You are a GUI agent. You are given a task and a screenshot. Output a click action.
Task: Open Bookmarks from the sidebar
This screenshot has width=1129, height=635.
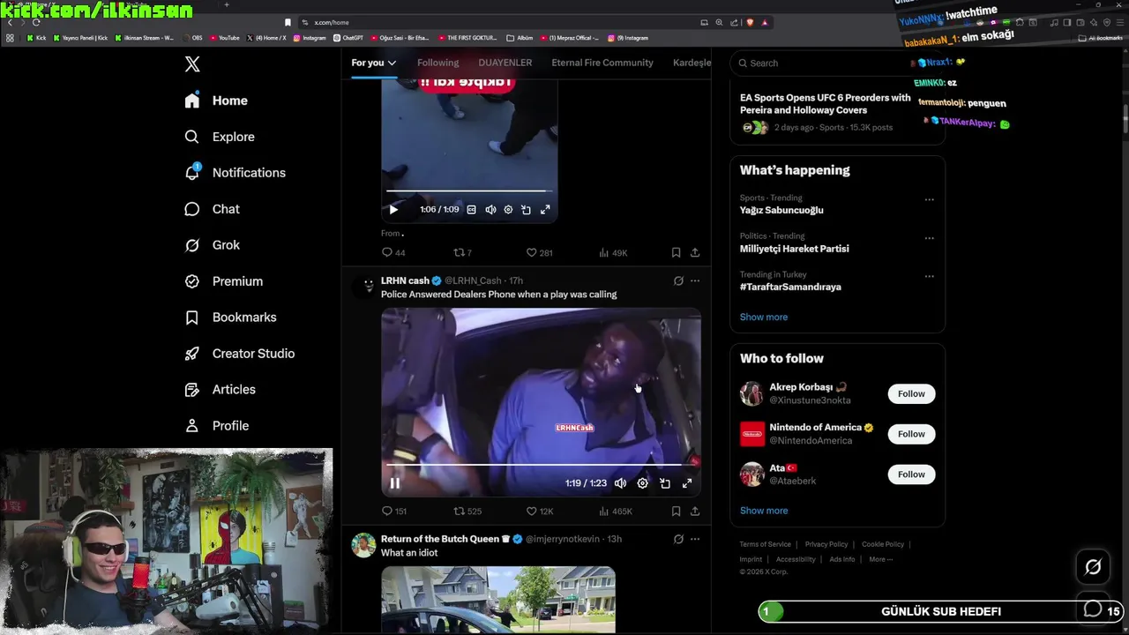pos(230,317)
